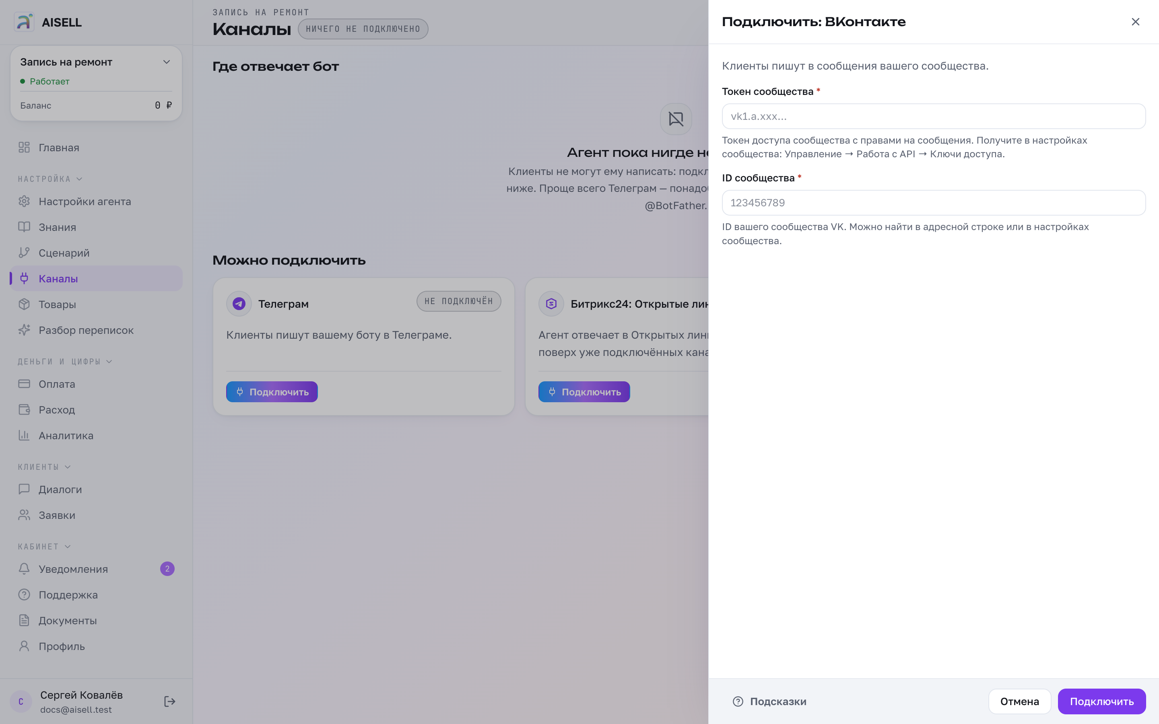Viewport: 1159px width, 724px height.
Task: Click the email docs@aisell.test
Action: coord(76,710)
